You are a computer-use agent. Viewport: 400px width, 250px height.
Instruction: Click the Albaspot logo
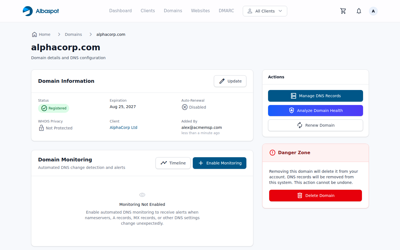click(x=41, y=11)
